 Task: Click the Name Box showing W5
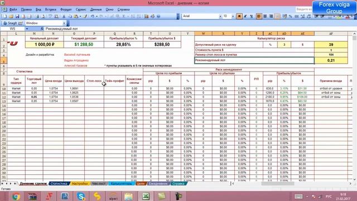tap(12, 29)
